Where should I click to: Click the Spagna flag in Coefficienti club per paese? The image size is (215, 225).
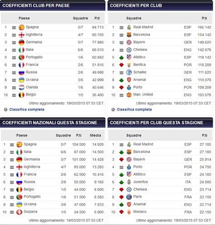21,27
